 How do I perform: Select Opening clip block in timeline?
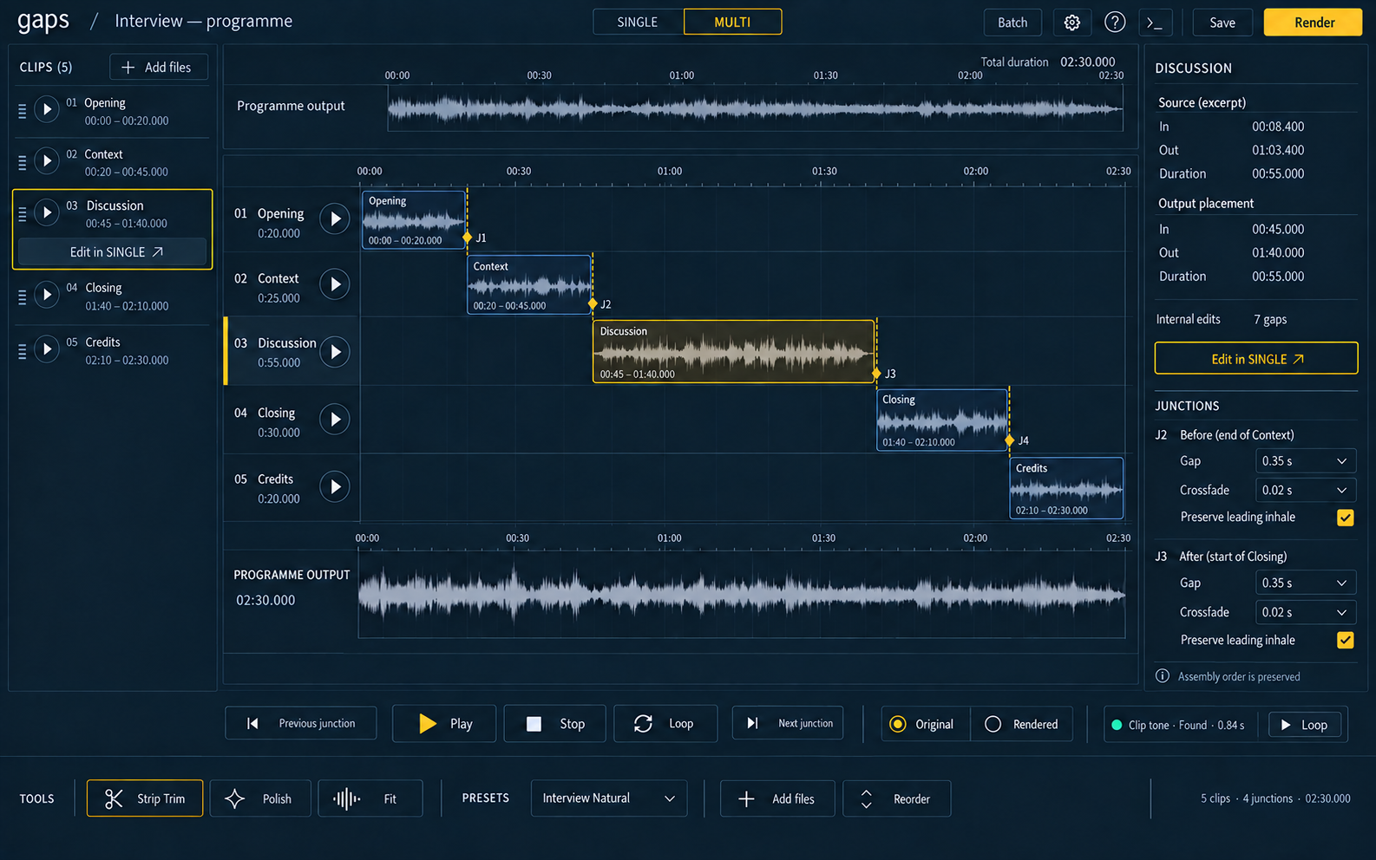[x=414, y=219]
